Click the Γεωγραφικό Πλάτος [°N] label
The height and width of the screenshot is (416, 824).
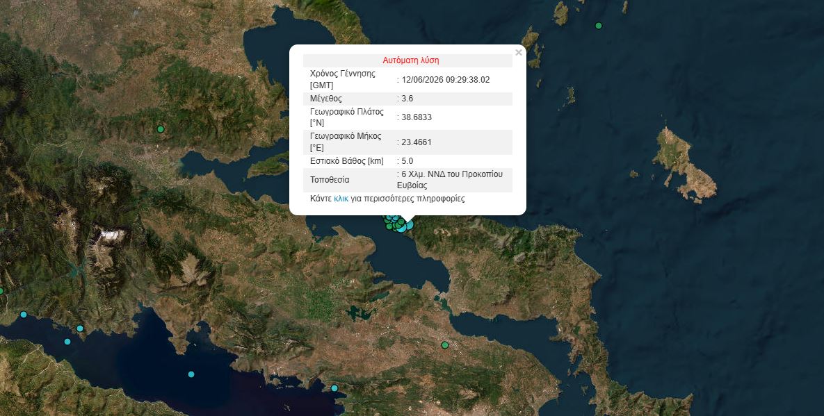(347, 117)
